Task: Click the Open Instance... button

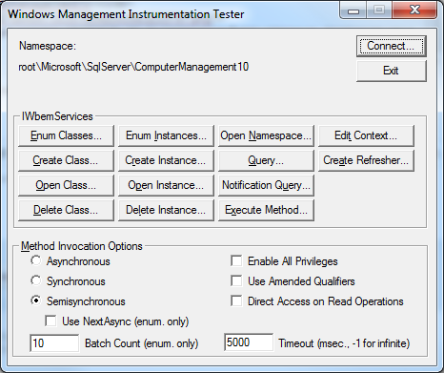Action: click(166, 185)
